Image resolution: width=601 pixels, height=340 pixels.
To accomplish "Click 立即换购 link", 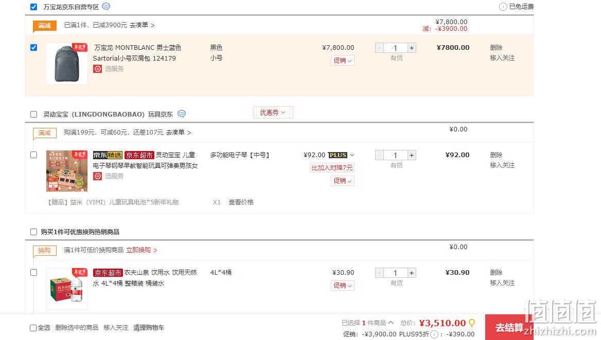I will [x=142, y=250].
